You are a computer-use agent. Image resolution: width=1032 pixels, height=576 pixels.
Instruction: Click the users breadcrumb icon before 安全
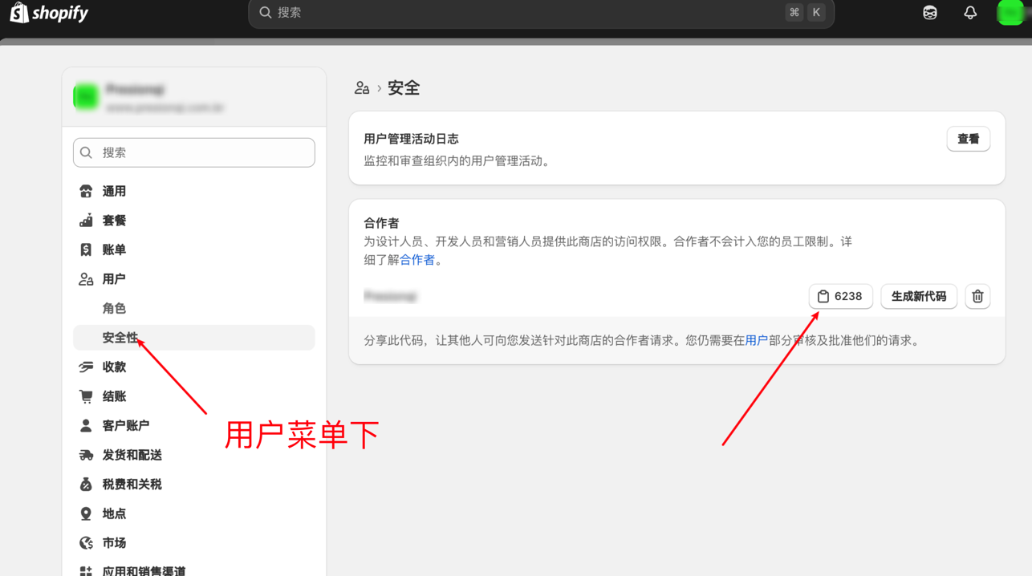click(x=362, y=88)
